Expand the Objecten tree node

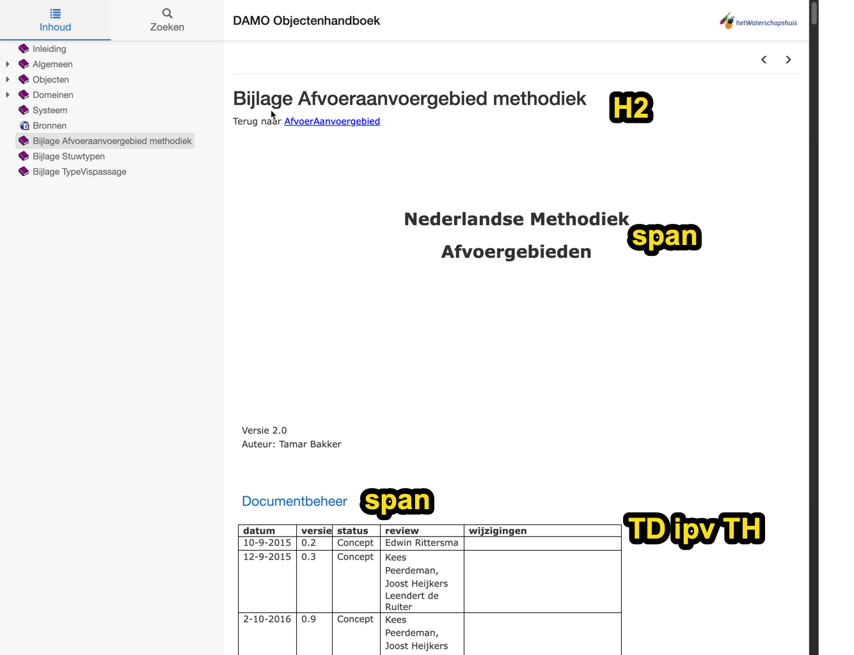(x=8, y=79)
